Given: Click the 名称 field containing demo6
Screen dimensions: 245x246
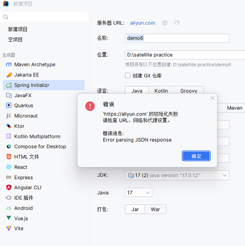Looking at the screenshot, I should pos(177,38).
